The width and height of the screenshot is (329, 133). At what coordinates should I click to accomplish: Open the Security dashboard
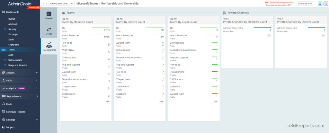(x=12, y=29)
